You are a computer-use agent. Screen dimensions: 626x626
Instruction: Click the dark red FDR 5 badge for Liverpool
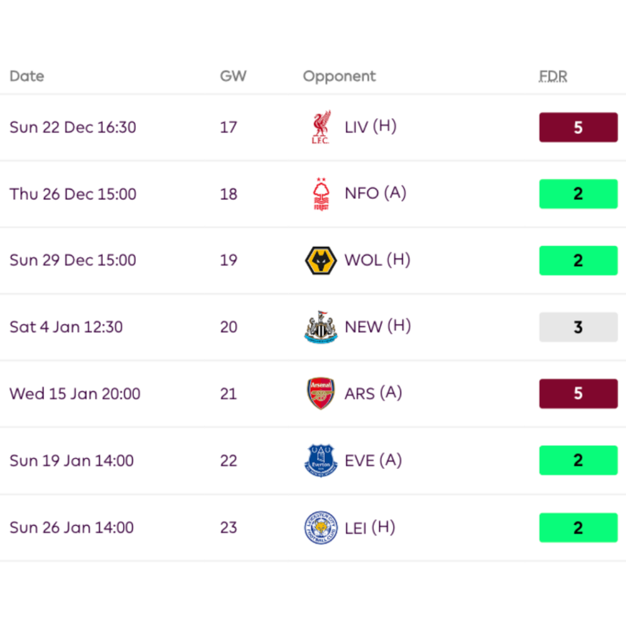(578, 127)
